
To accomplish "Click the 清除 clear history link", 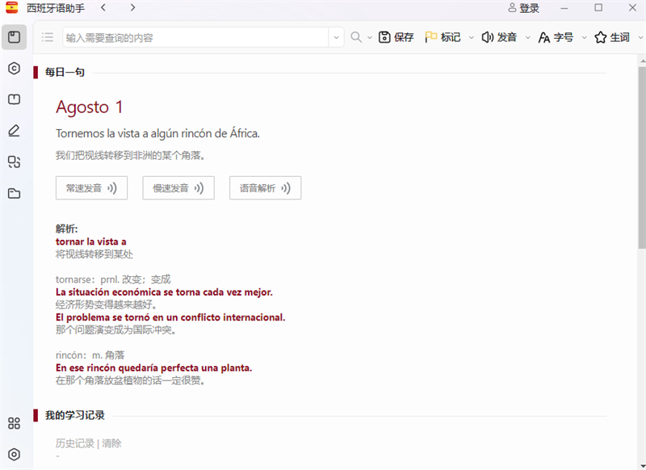I will click(112, 443).
